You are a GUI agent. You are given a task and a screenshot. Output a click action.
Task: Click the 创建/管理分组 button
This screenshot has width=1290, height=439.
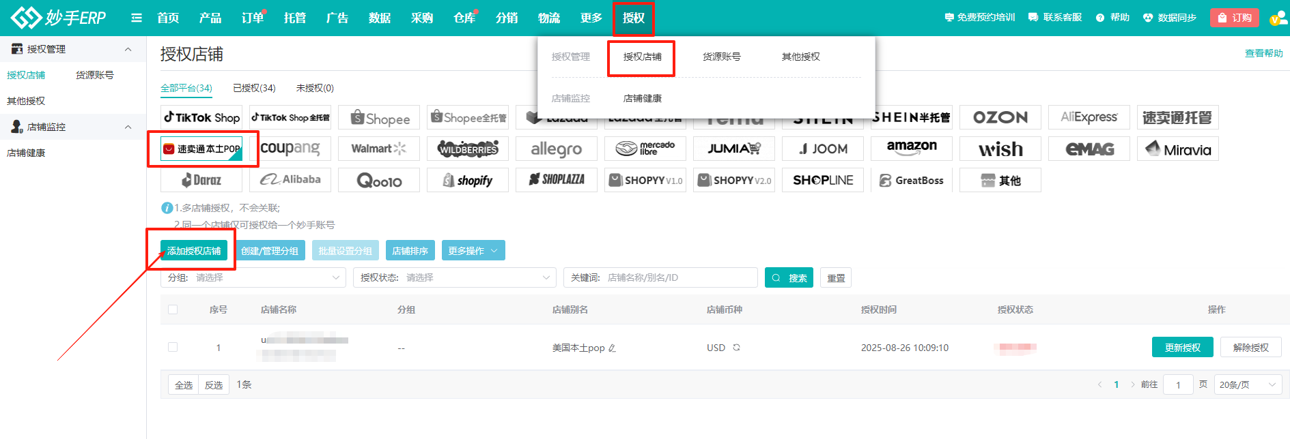click(270, 251)
